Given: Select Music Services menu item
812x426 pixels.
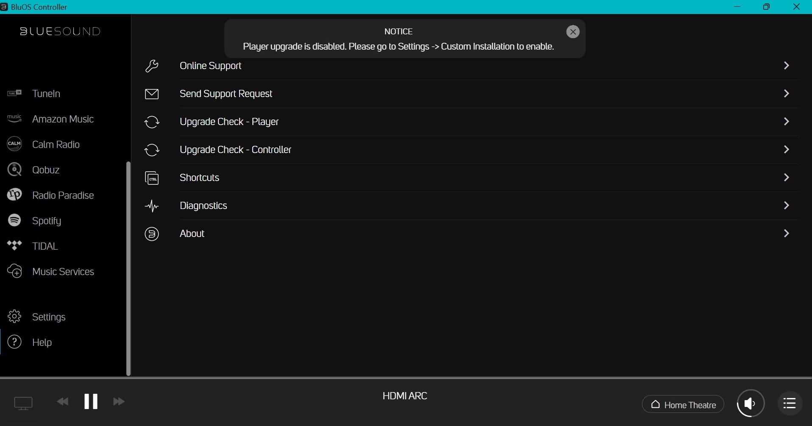Looking at the screenshot, I should point(63,272).
